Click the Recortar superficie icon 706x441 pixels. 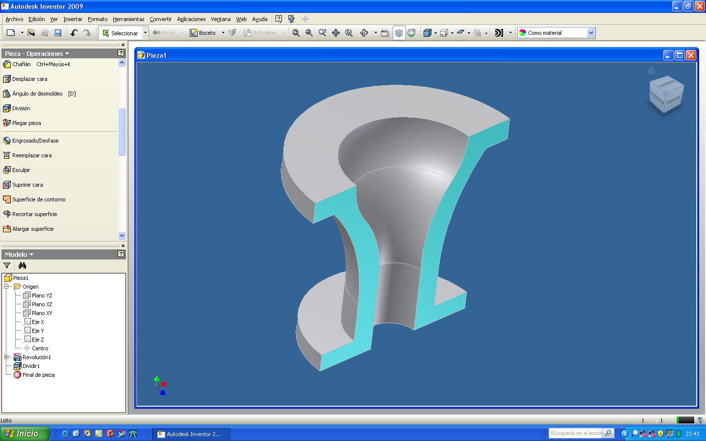(x=7, y=214)
